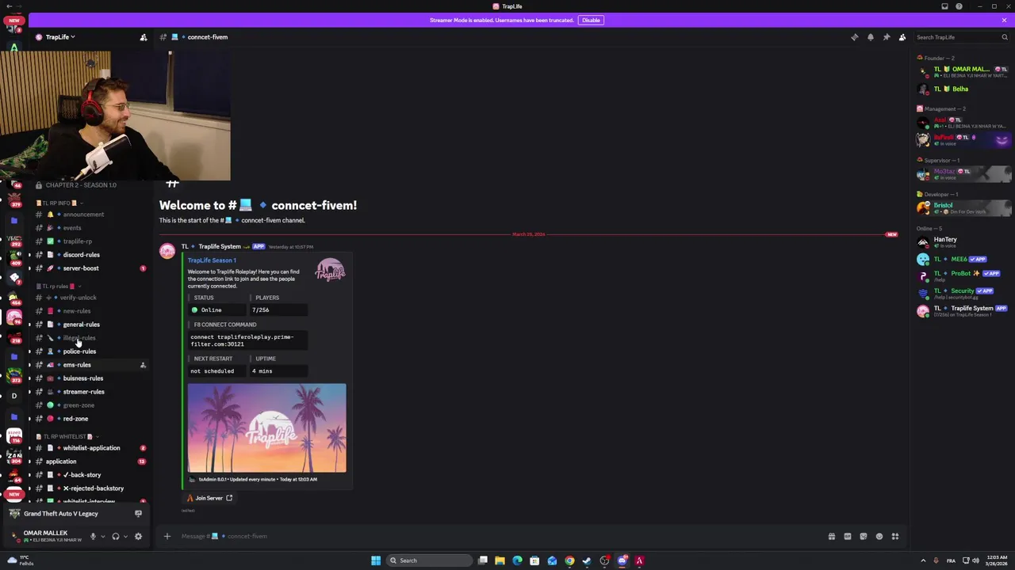Open Google Chrome from the taskbar

[x=569, y=560]
